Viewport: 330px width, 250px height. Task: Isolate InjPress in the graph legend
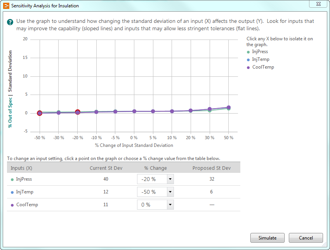pos(260,52)
